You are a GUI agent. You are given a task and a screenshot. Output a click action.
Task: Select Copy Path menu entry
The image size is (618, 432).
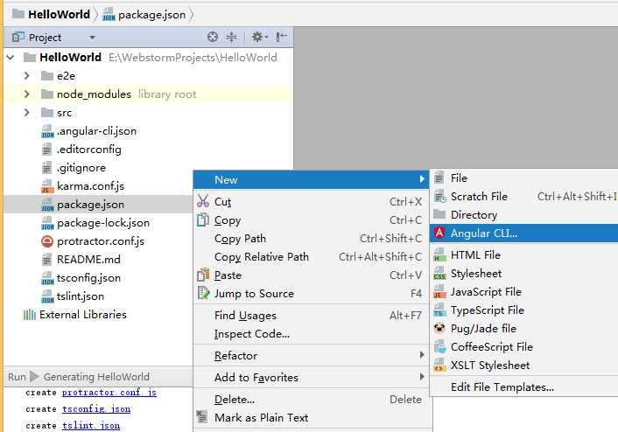312,238
